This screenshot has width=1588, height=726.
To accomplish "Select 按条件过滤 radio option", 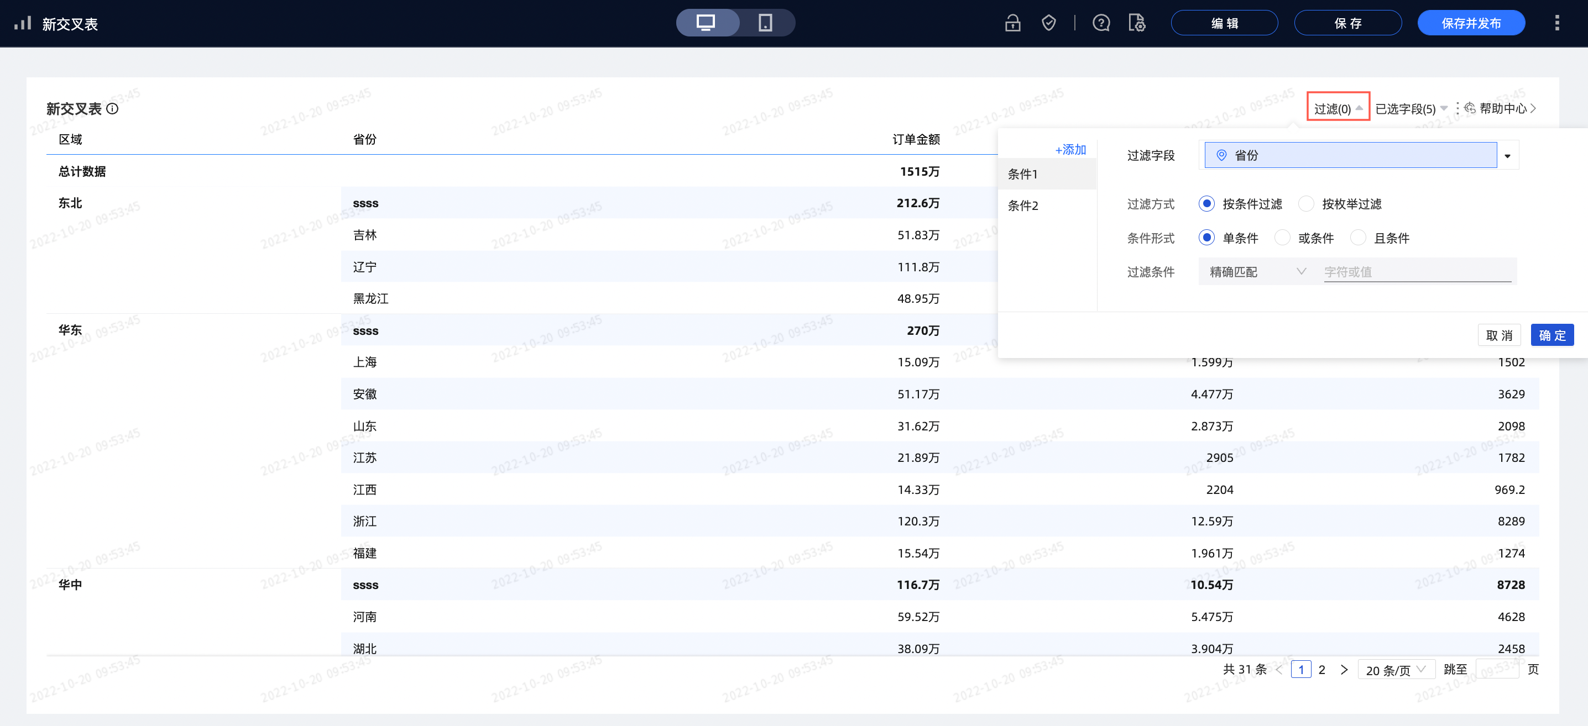I will [1206, 204].
